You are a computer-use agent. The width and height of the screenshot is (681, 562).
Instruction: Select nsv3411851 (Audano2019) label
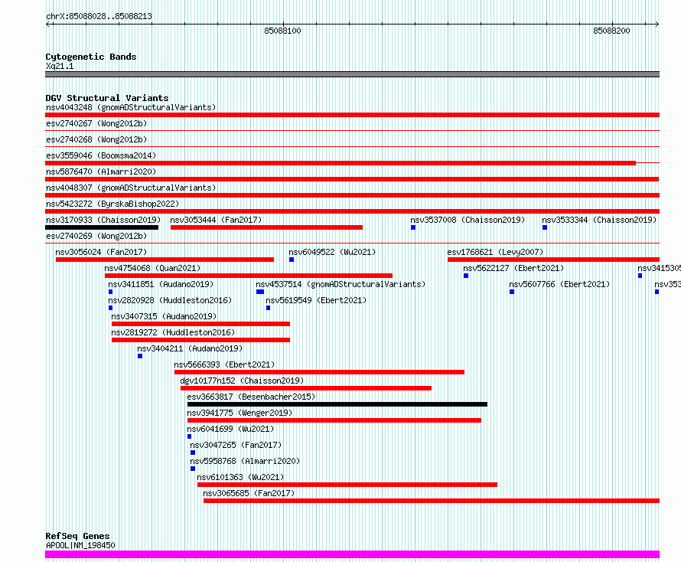[161, 284]
